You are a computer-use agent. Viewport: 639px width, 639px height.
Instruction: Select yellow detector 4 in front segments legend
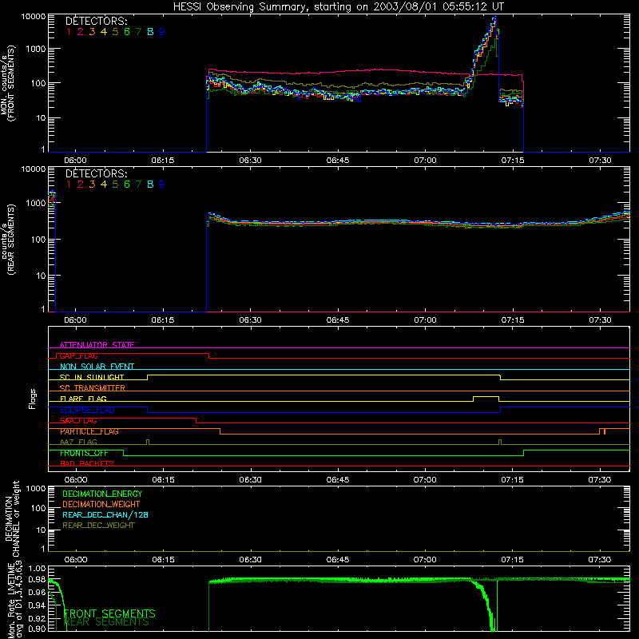104,31
